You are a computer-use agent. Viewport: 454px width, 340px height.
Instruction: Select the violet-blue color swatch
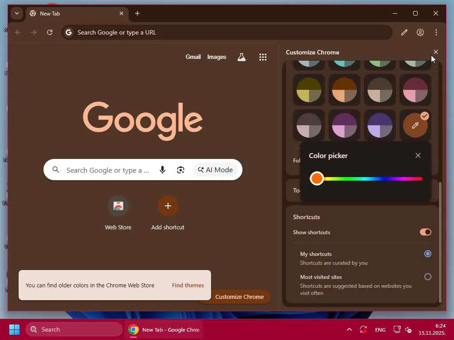380,125
